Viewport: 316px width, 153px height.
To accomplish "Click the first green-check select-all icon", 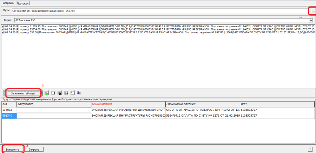I will click(x=46, y=93).
